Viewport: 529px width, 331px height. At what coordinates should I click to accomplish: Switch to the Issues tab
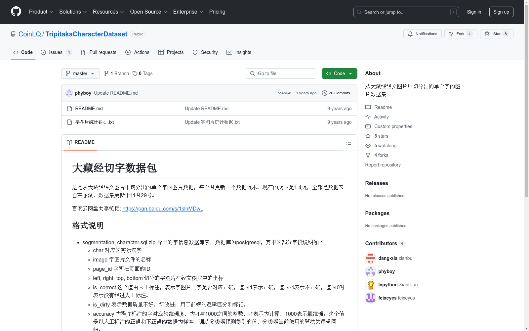point(56,52)
